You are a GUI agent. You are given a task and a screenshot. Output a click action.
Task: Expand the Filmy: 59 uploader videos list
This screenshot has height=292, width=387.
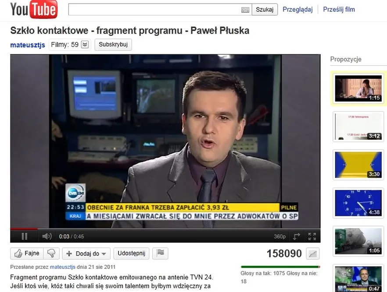coord(85,45)
